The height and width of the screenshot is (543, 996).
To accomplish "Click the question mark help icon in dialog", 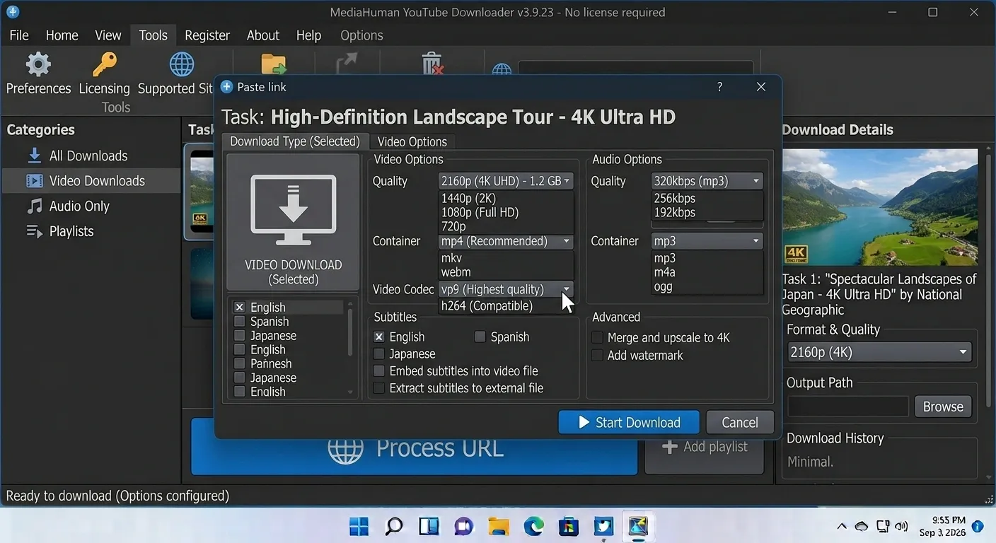I will (719, 87).
